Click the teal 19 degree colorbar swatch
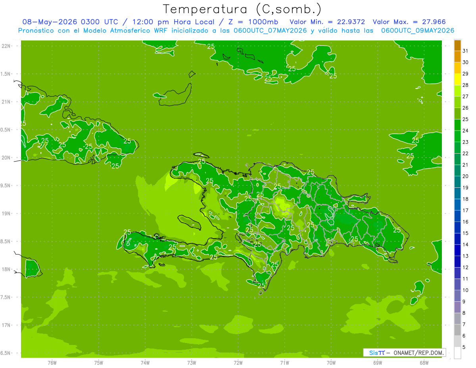 click(x=457, y=182)
